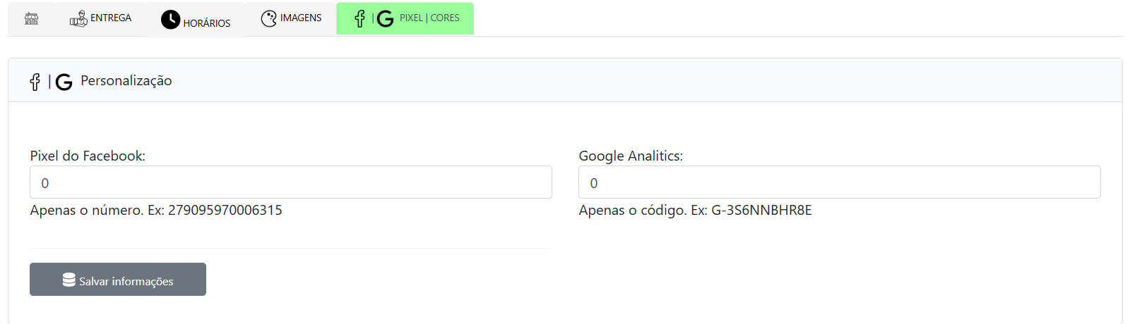Click the palette icon beside IMAGENS

click(268, 19)
